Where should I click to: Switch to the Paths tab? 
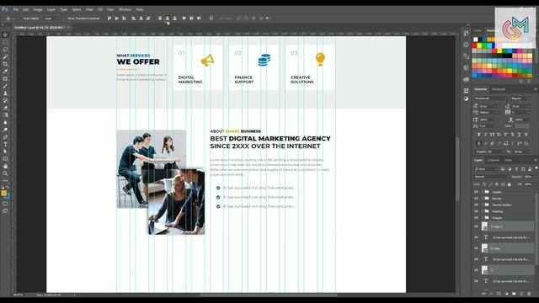point(508,161)
